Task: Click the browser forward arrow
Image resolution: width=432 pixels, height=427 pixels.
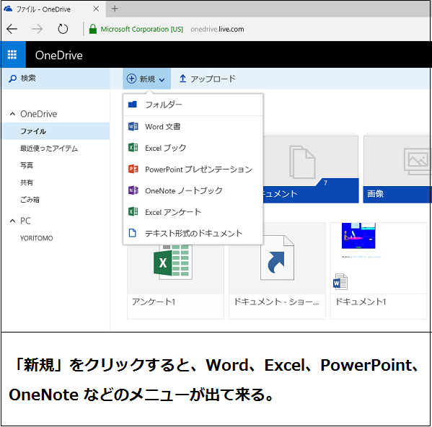Action: [38, 29]
